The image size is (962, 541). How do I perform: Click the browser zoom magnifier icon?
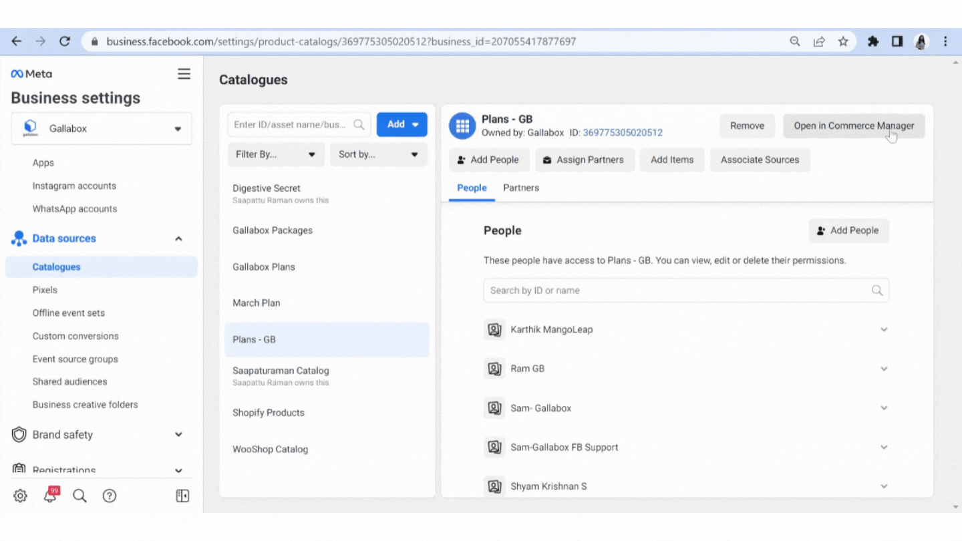click(795, 41)
